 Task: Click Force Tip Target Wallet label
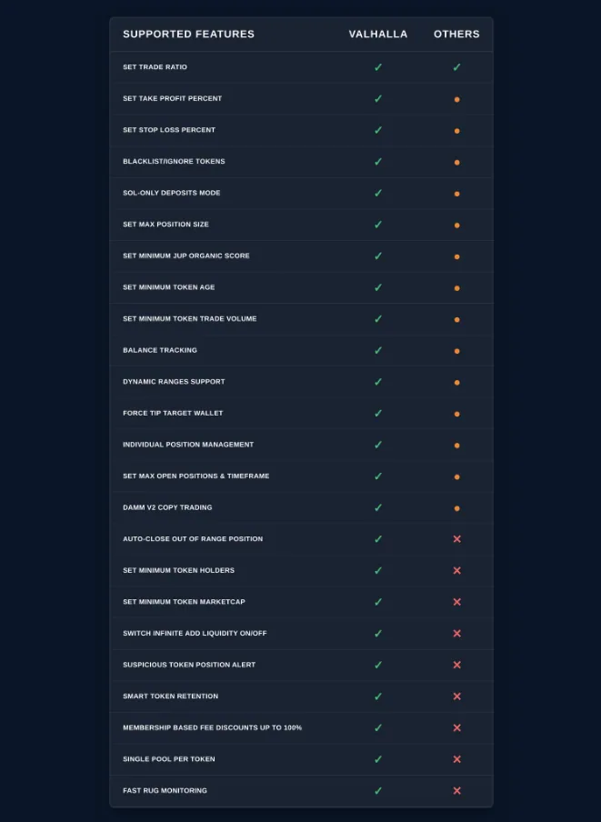173,413
